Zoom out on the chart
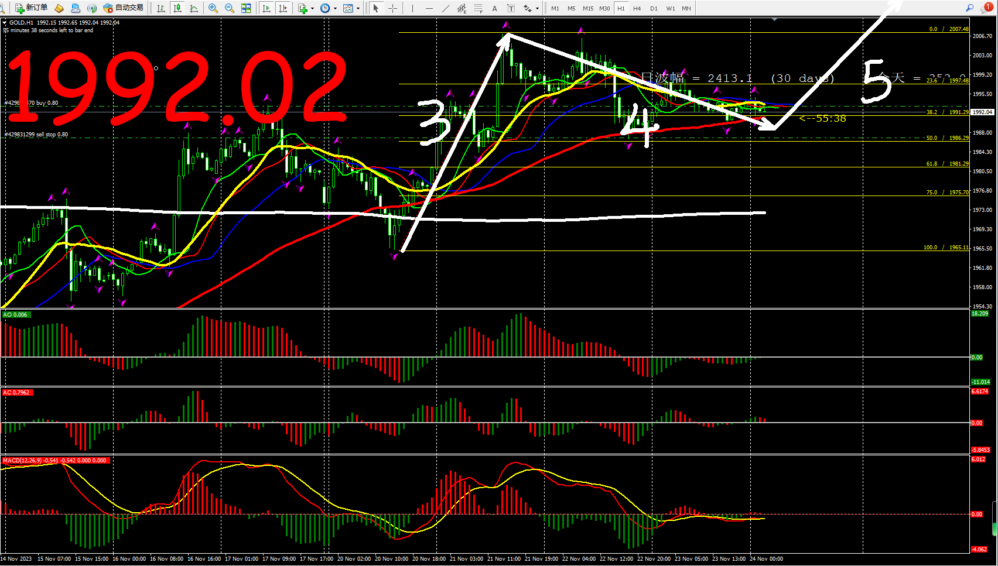998x566 pixels. click(230, 8)
